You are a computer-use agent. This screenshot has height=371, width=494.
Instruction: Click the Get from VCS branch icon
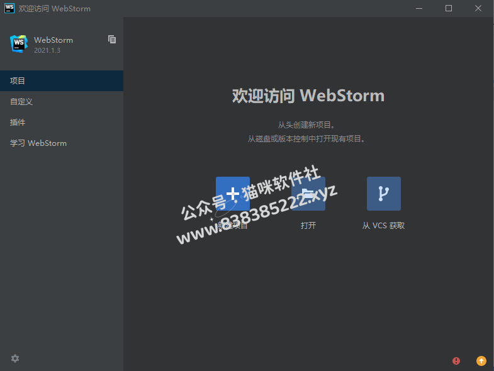pos(384,194)
